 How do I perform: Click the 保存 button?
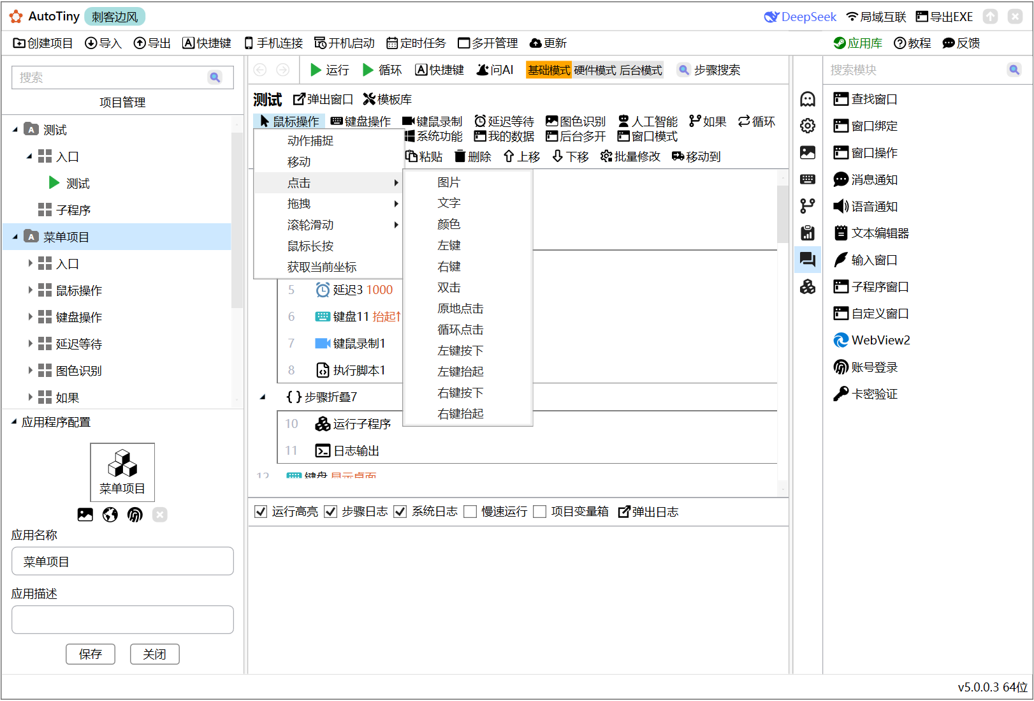coord(91,654)
